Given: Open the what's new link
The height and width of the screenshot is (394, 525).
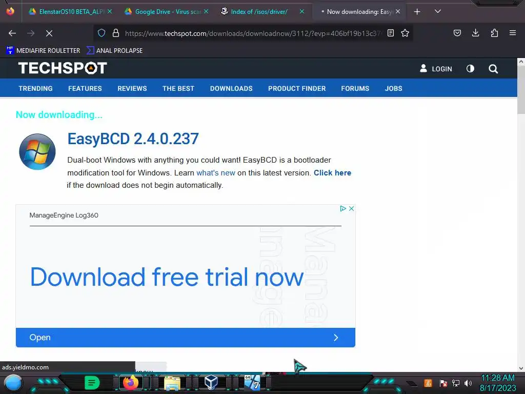Looking at the screenshot, I should (216, 173).
